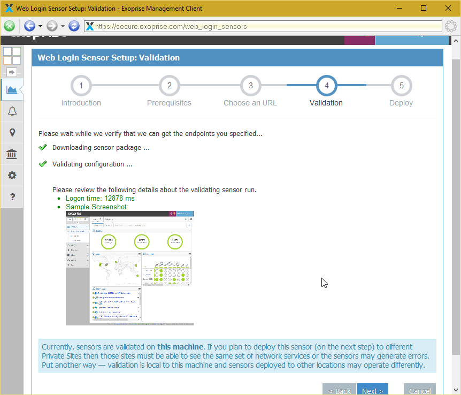Open alarms via the bell icon
The height and width of the screenshot is (395, 461).
(x=12, y=111)
